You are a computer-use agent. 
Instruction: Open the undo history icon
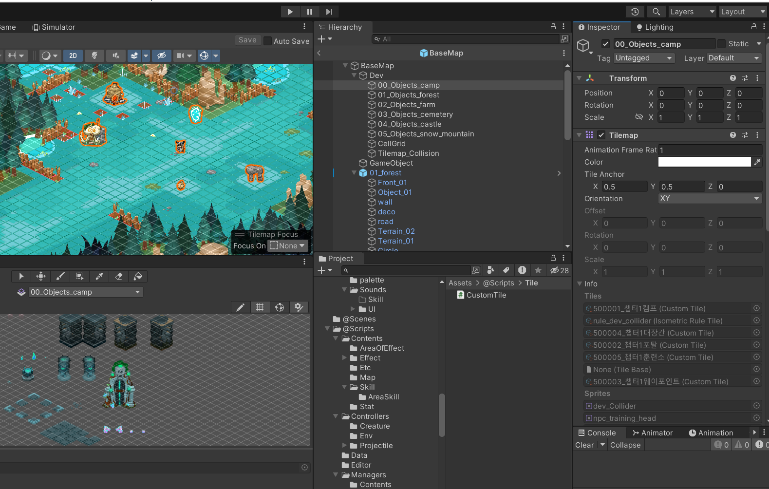(x=635, y=12)
